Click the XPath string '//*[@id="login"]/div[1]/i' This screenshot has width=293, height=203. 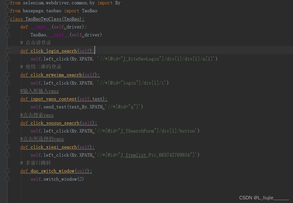pos(131,83)
